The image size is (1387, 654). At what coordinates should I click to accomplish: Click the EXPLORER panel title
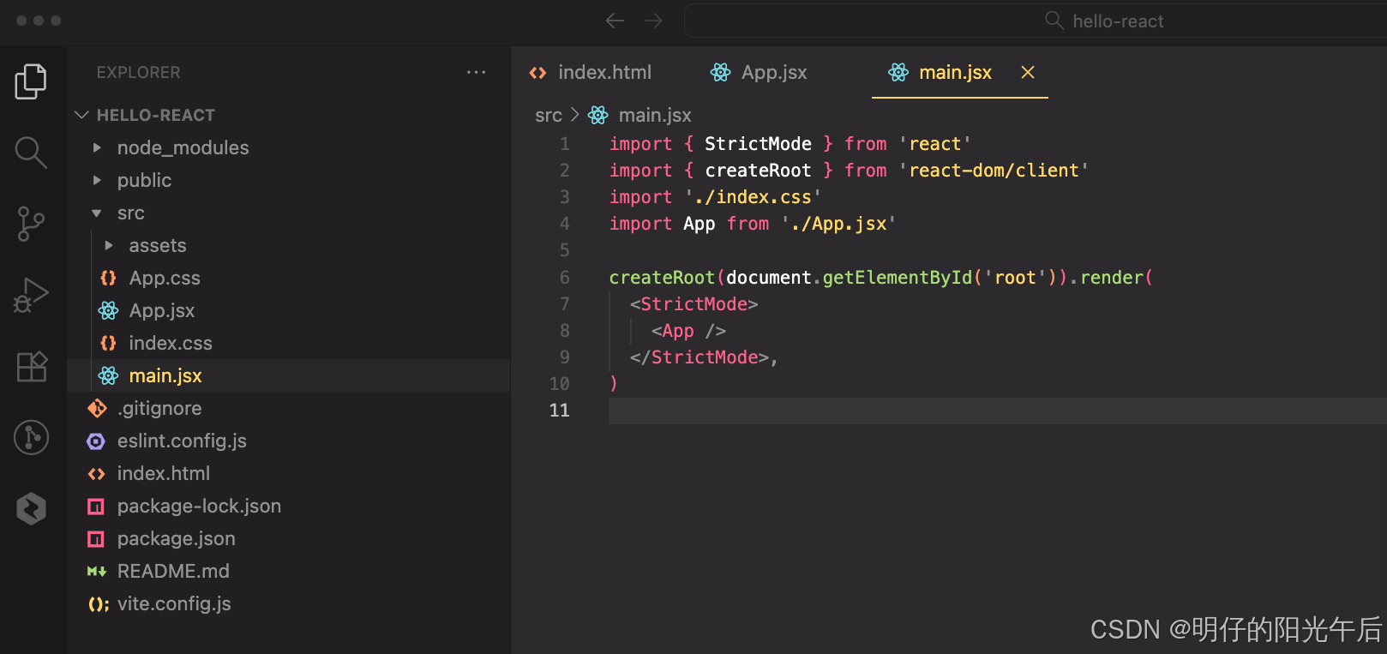(138, 72)
